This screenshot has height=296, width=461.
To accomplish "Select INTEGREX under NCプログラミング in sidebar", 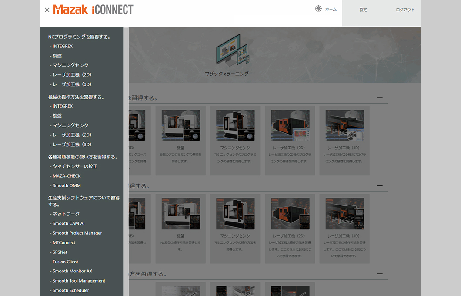I will tap(63, 46).
